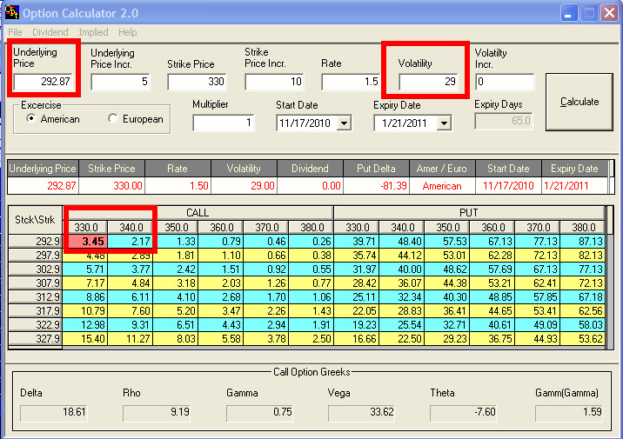Click the Option Calculator title bar icon

(11, 13)
